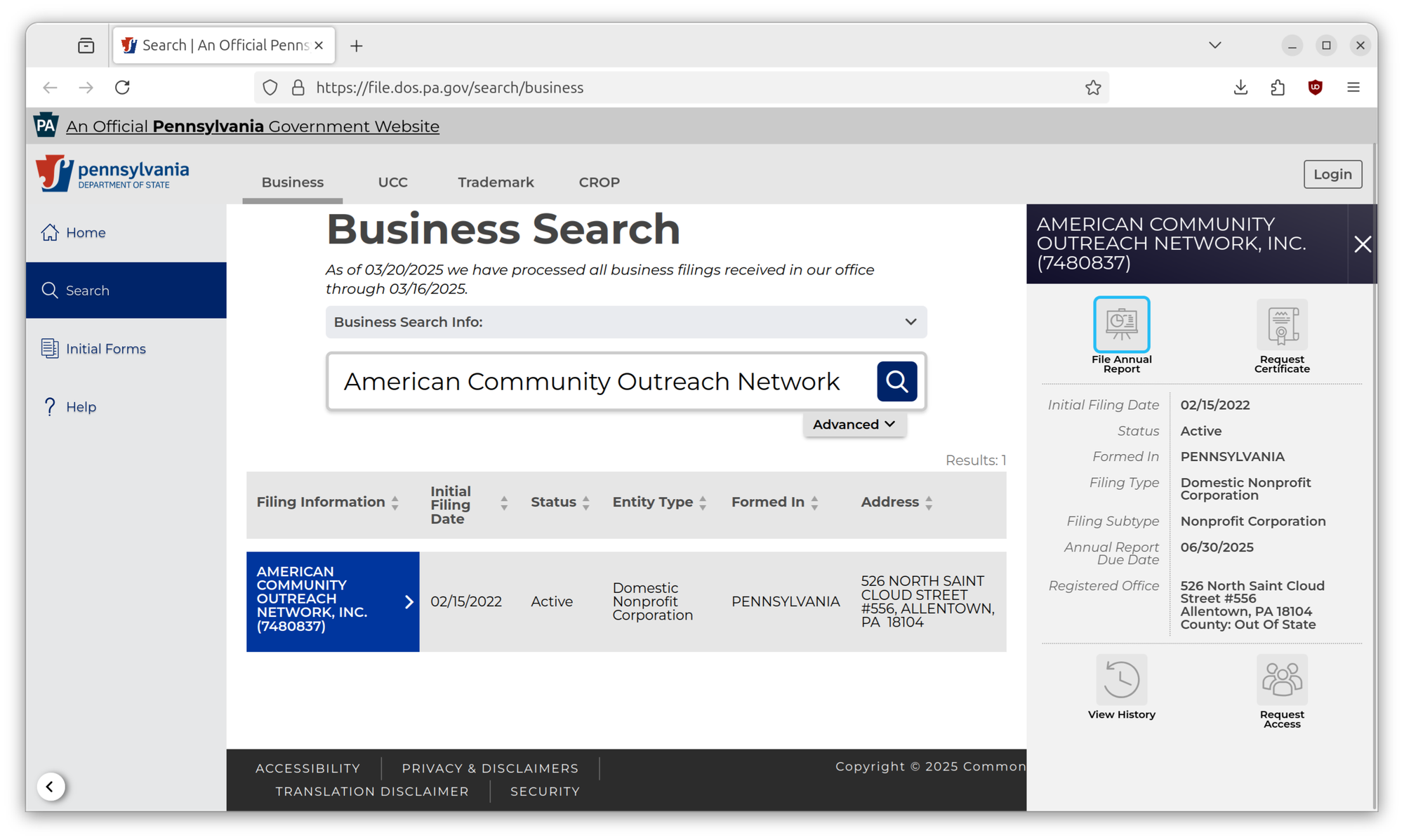
Task: Click the Login button
Action: pyautogui.click(x=1332, y=175)
